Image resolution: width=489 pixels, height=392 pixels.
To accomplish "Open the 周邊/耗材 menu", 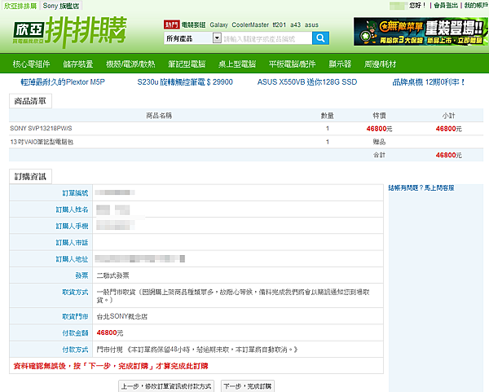I will coord(380,64).
